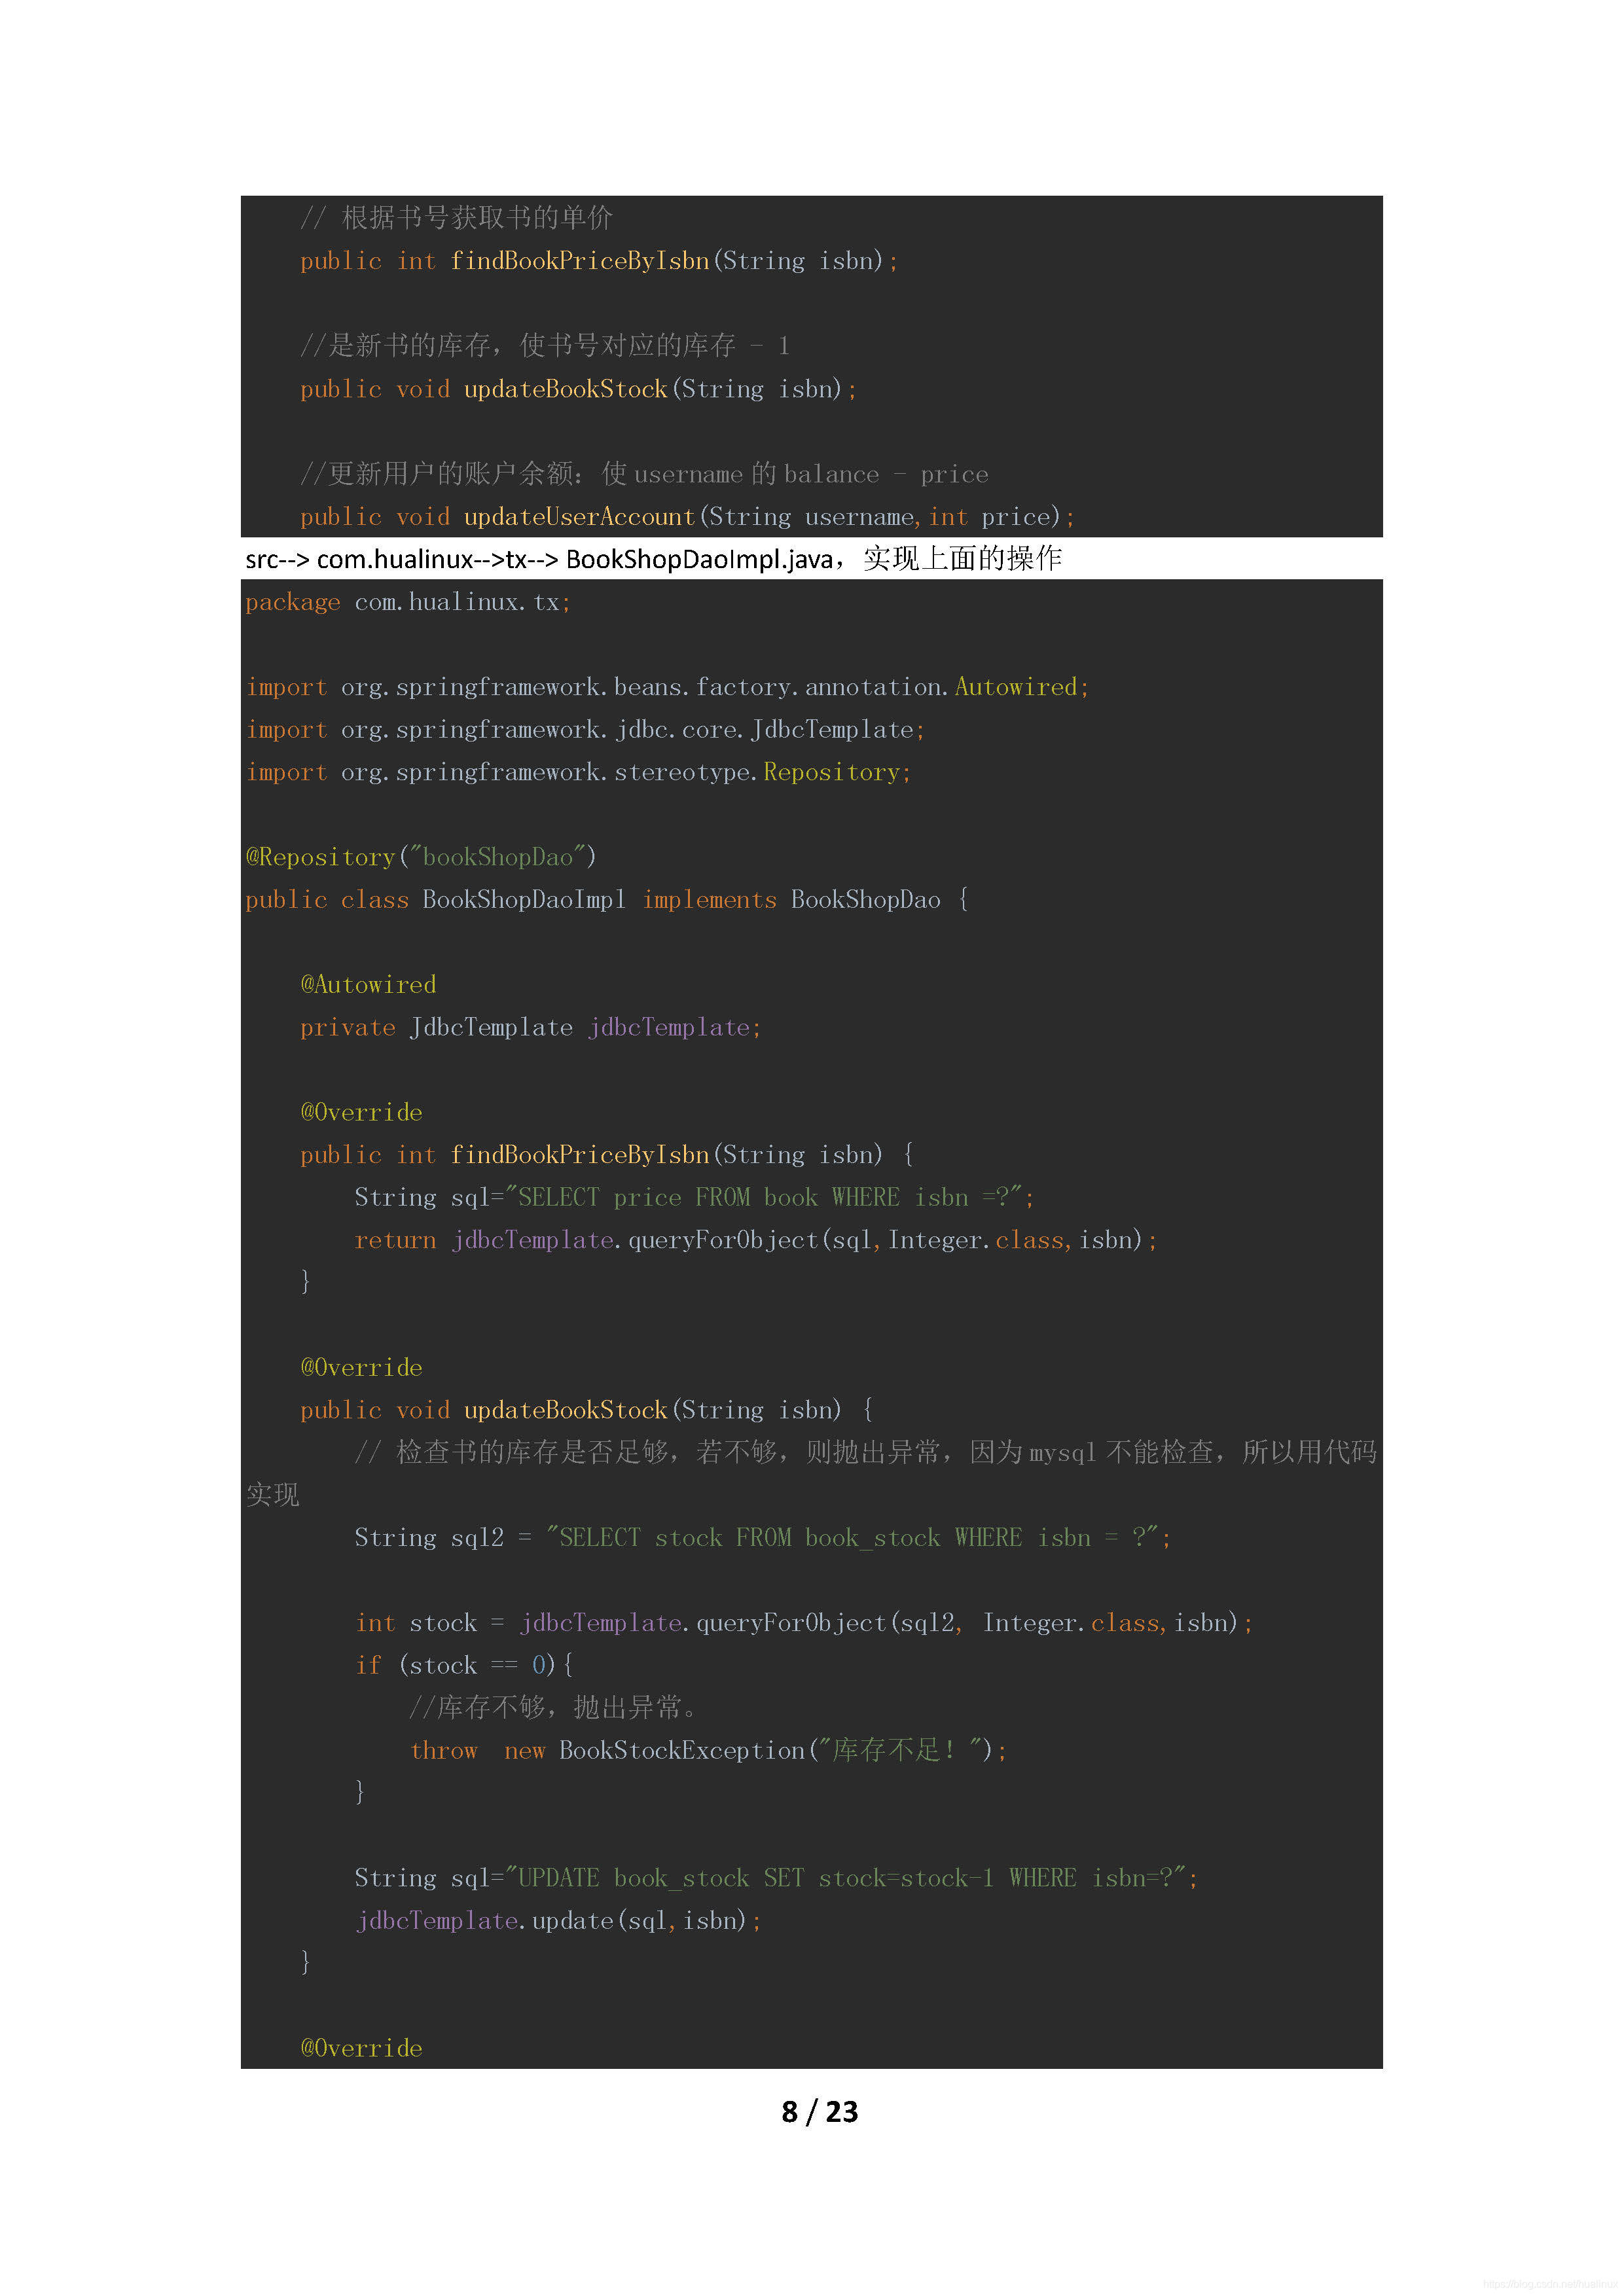The width and height of the screenshot is (1624, 2296).
Task: Click the String sql2 SELECT stock line
Action: coord(762,1538)
